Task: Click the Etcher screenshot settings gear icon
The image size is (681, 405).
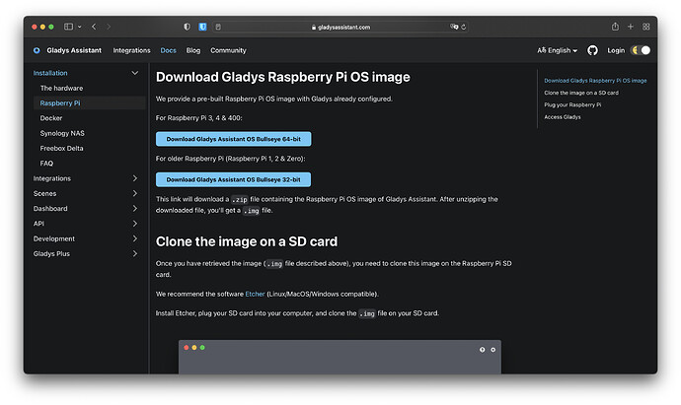Action: coord(492,350)
